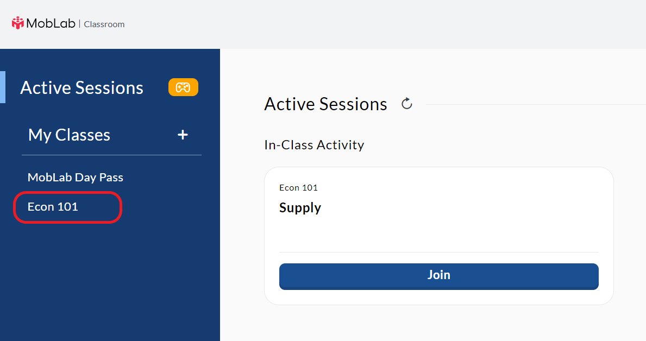Click the main Active Sessions page heading
646x341 pixels.
[x=325, y=104]
